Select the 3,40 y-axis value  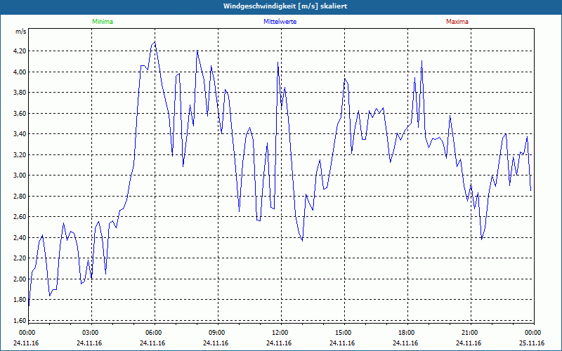pos(20,134)
